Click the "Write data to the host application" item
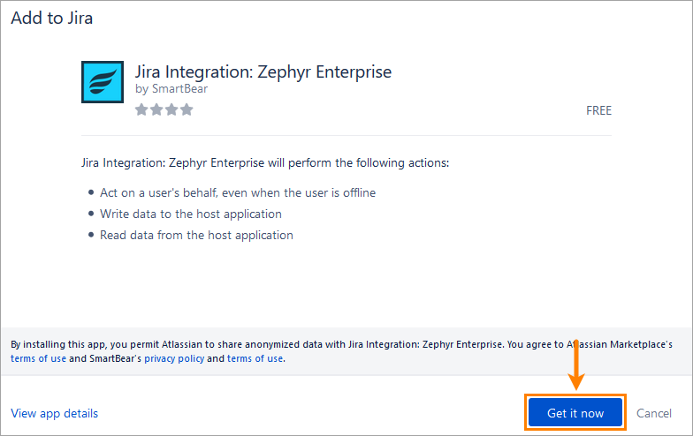The height and width of the screenshot is (436, 693). coord(191,214)
